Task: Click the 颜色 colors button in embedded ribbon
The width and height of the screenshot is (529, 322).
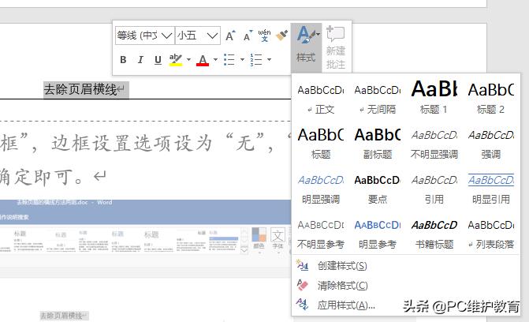Action: coord(259,238)
